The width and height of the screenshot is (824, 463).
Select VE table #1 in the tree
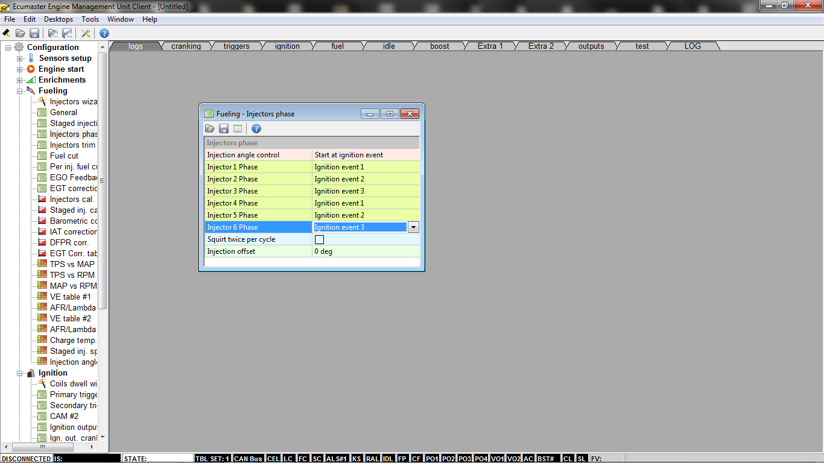click(x=70, y=297)
